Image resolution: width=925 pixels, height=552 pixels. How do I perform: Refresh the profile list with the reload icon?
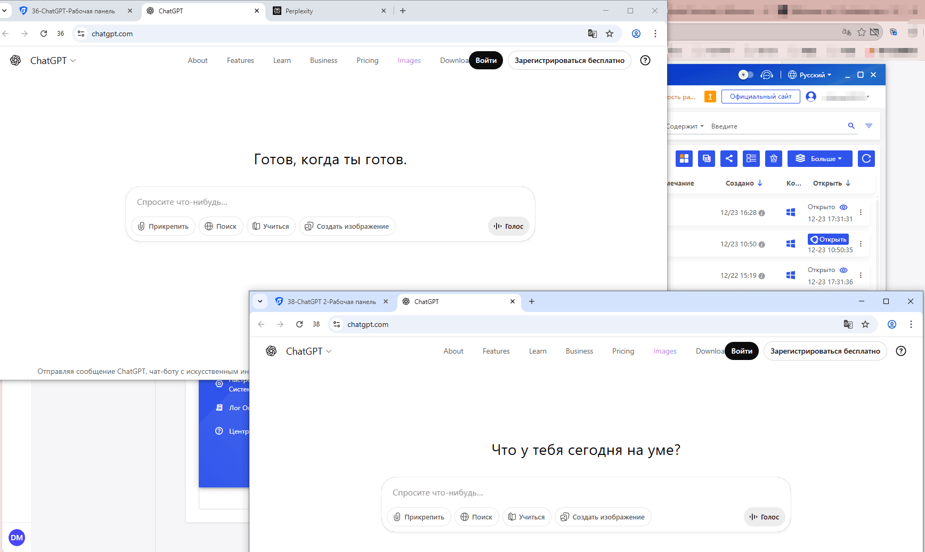[x=866, y=158]
